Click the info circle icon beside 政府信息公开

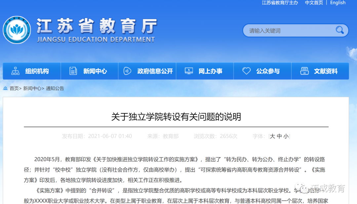(x=127, y=71)
